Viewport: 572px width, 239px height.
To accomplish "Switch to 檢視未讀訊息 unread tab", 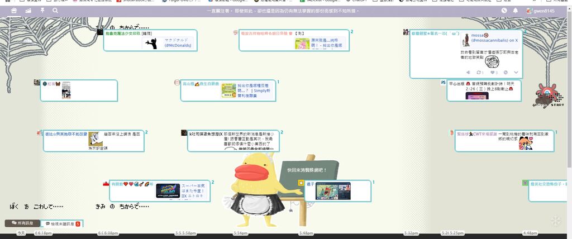I will point(62,223).
